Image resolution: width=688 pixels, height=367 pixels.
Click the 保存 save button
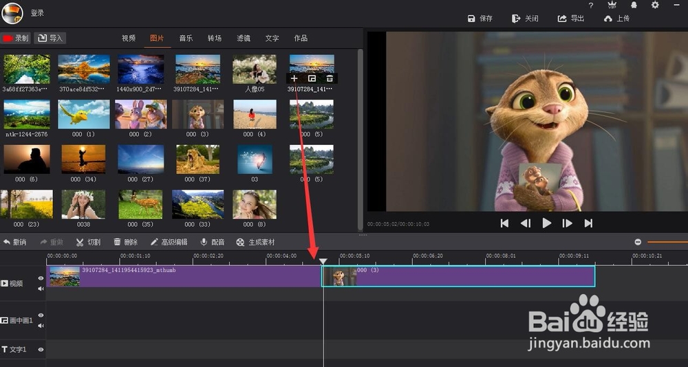pyautogui.click(x=480, y=19)
